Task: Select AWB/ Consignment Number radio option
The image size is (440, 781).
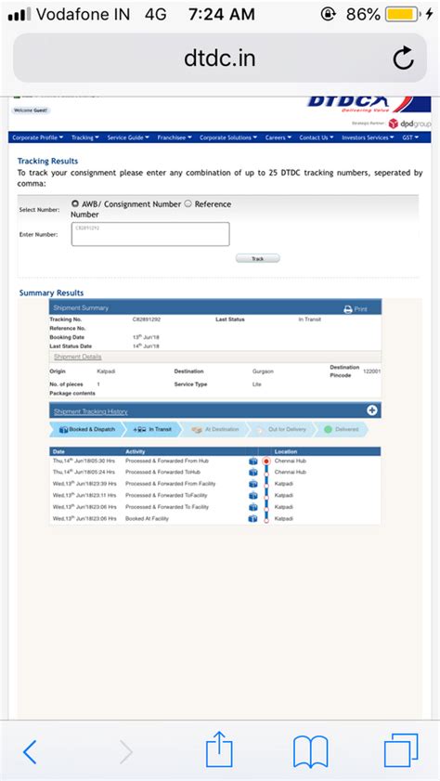Action: pos(74,203)
